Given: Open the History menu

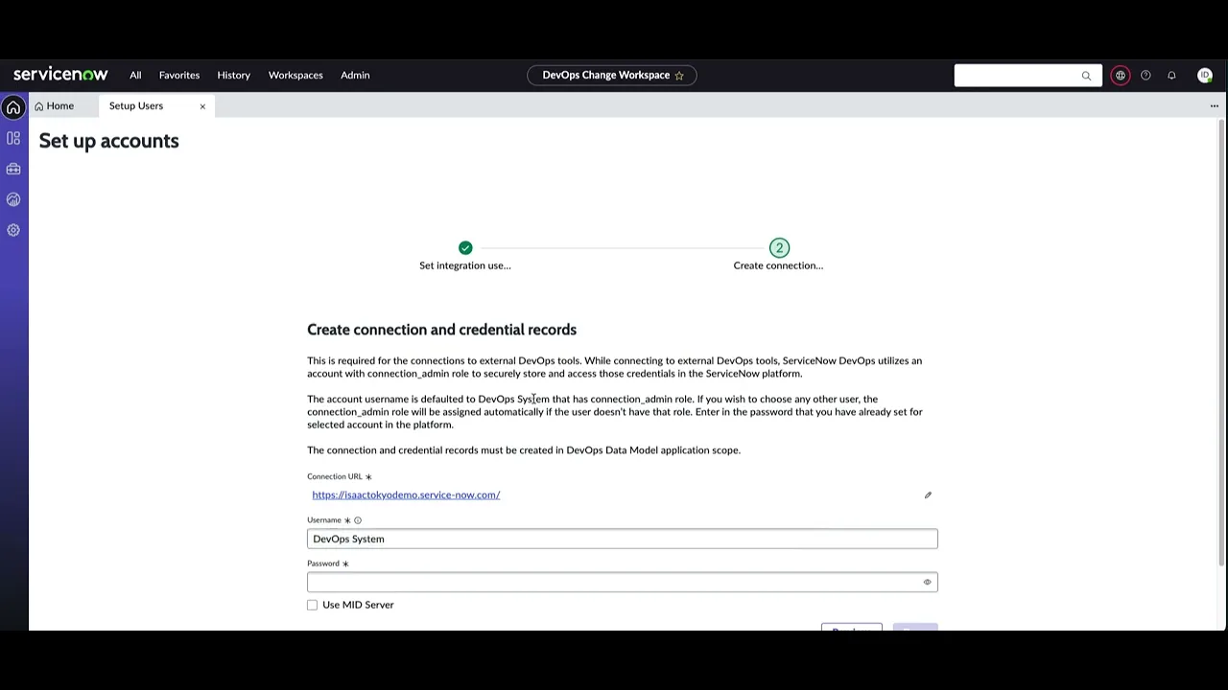Looking at the screenshot, I should tap(233, 75).
